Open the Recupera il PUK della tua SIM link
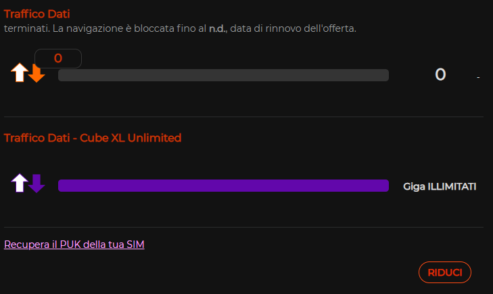493x294 pixels. (74, 244)
